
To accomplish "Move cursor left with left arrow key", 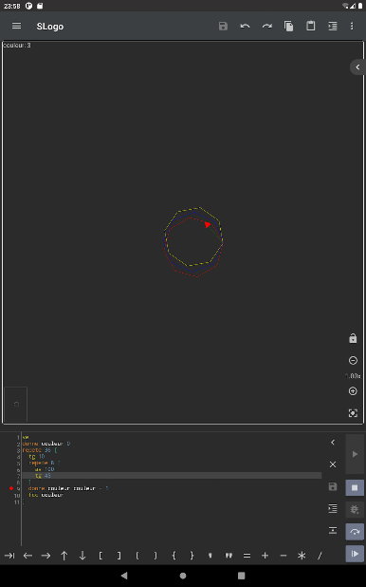I will (27, 556).
